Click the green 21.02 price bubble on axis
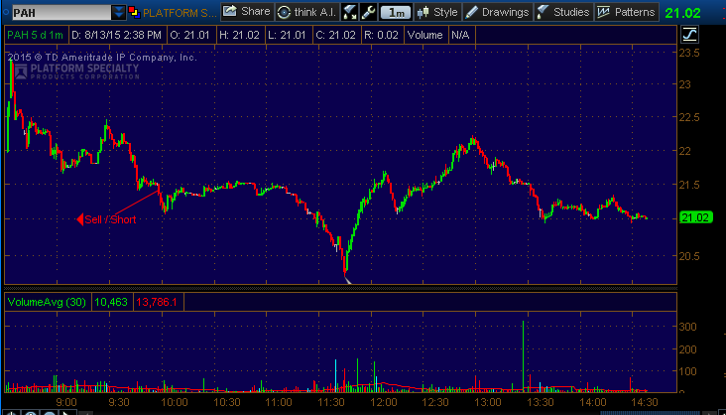 pos(696,217)
